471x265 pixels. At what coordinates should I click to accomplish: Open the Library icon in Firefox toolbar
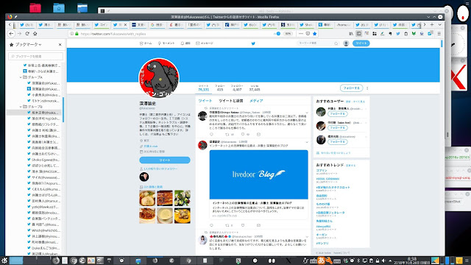pyautogui.click(x=351, y=34)
